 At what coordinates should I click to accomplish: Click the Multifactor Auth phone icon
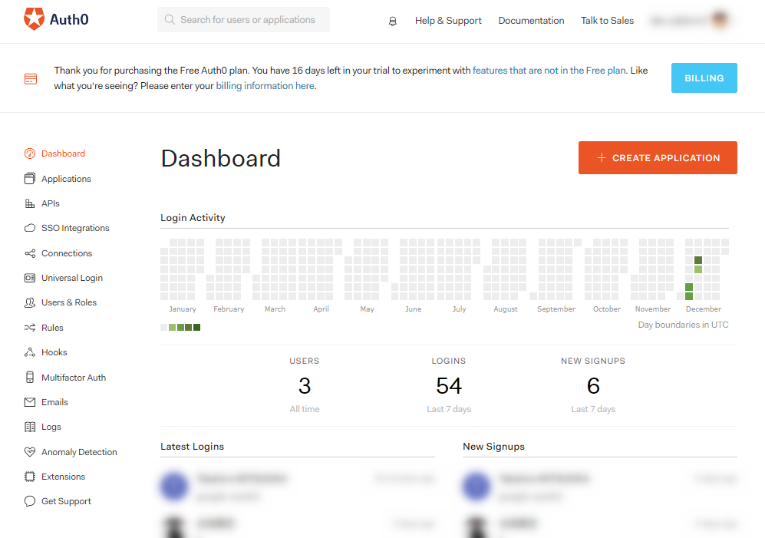coord(30,378)
